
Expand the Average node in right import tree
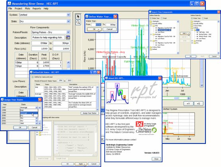(x=192, y=41)
